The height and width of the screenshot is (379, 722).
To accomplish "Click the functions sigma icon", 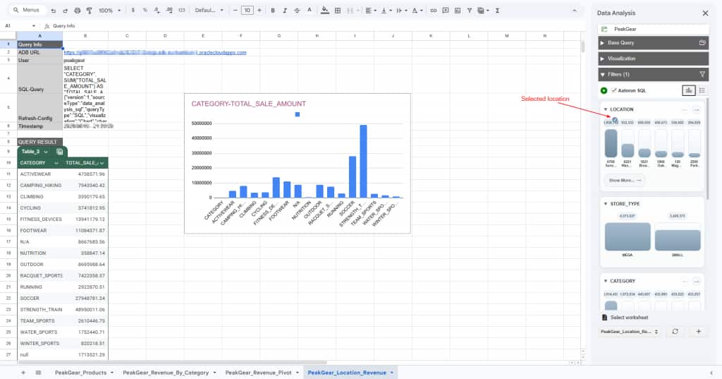I will (x=497, y=10).
